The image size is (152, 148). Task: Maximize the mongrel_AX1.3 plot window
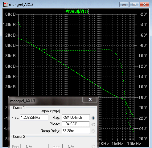coord(134,5)
